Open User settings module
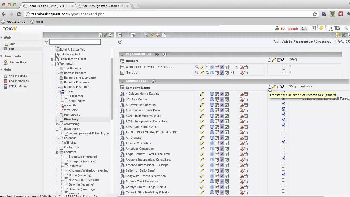This screenshot has height=197, width=350. 17,62
